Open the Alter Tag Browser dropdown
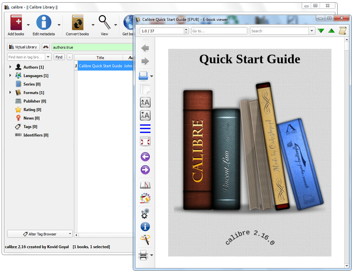 pos(40,234)
